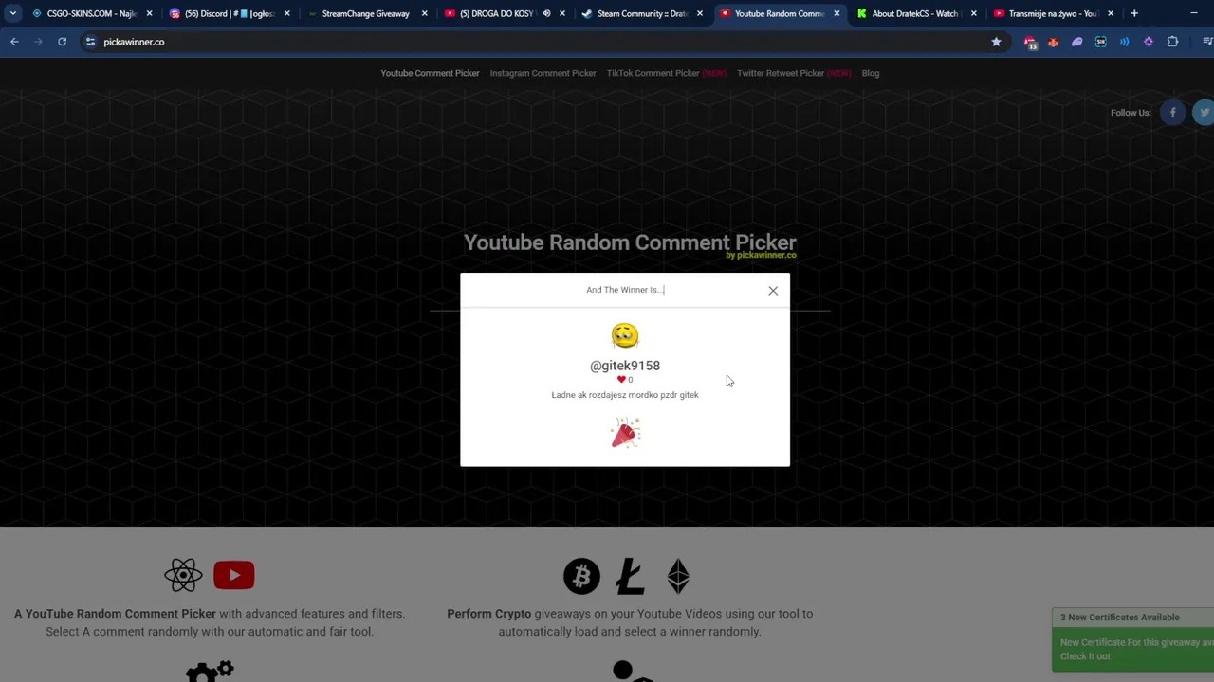Click the gears settings icon below
1214x682 pixels.
pyautogui.click(x=210, y=672)
